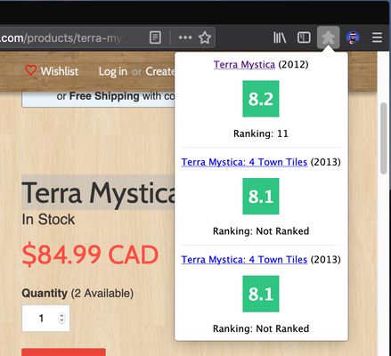Click the 8.2 rating badge
391x356 pixels.
tap(261, 99)
